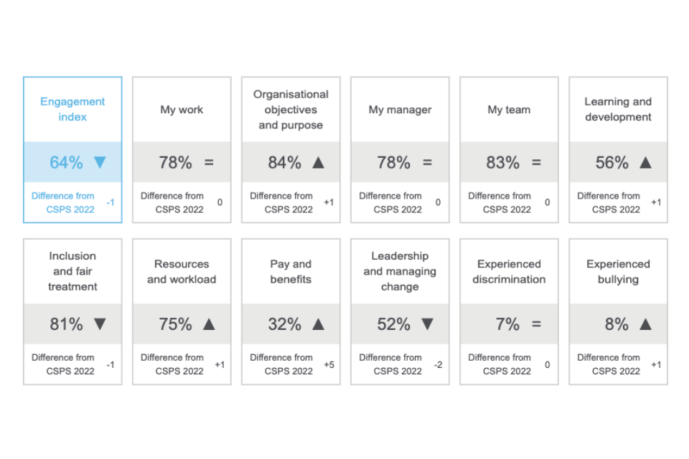
Task: Click the up arrow beside Organisational objectives 84%
Action: [x=319, y=163]
